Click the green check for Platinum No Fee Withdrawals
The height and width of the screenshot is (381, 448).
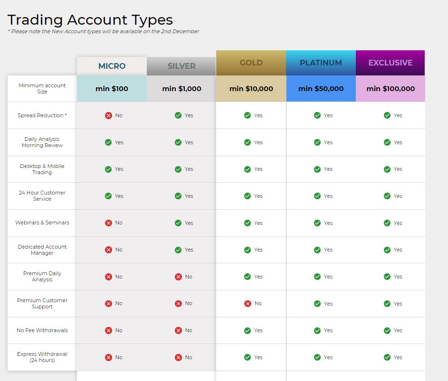317,331
